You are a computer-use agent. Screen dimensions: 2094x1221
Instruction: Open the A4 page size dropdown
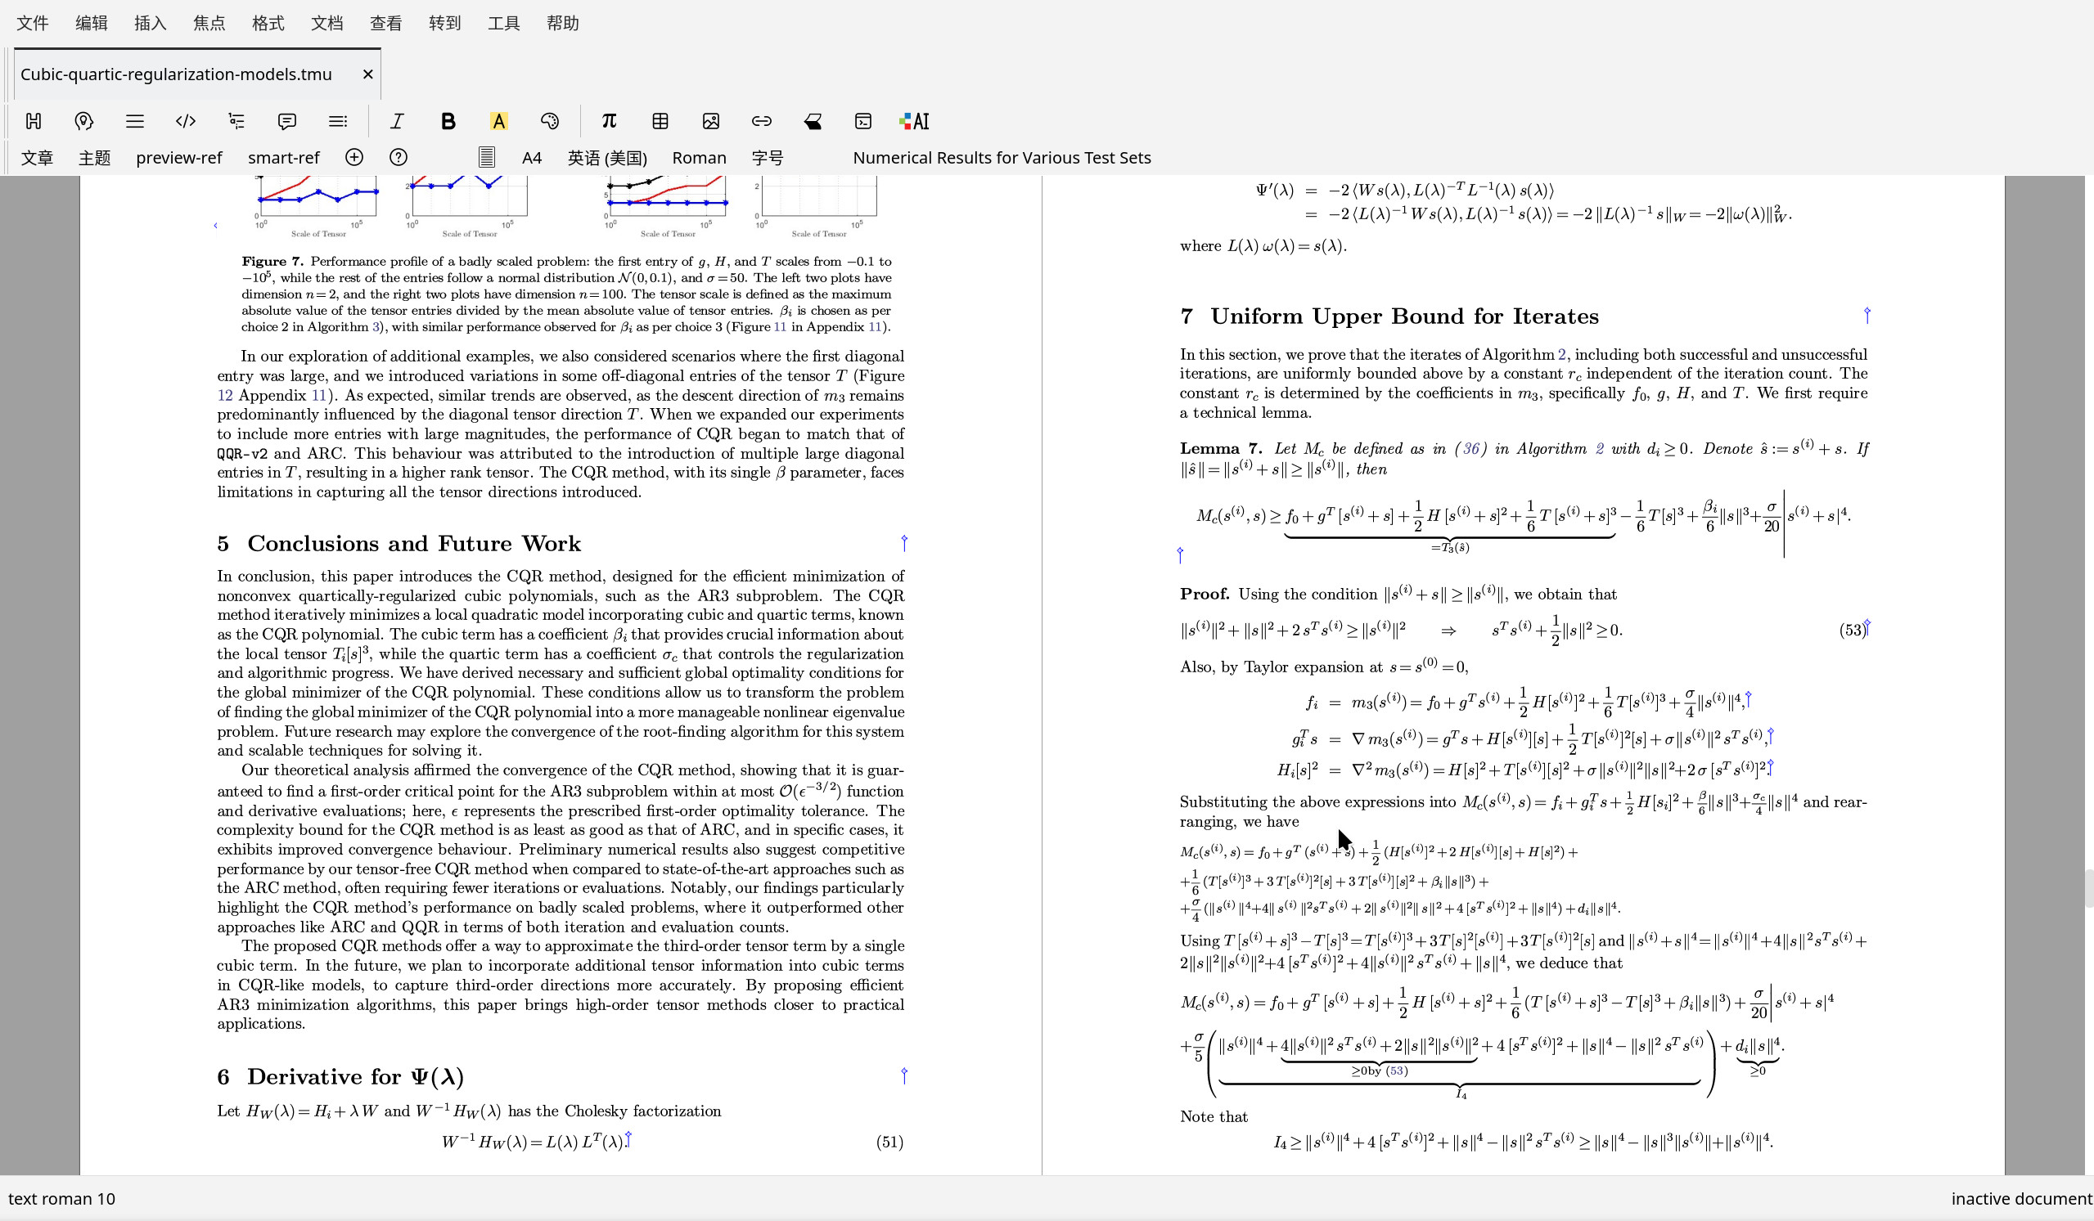click(532, 158)
